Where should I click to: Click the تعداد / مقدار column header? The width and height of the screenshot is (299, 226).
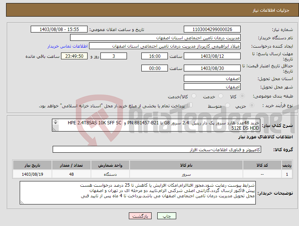[71, 165]
